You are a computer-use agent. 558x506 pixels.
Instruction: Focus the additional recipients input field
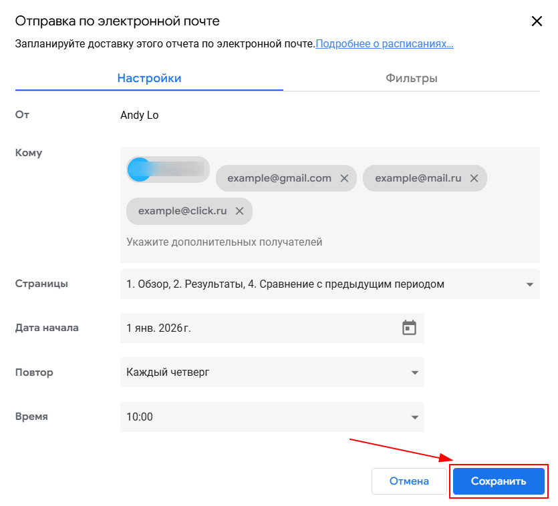pyautogui.click(x=267, y=242)
